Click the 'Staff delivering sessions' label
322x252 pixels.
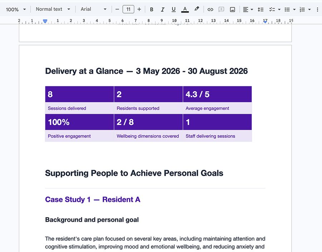pos(210,136)
